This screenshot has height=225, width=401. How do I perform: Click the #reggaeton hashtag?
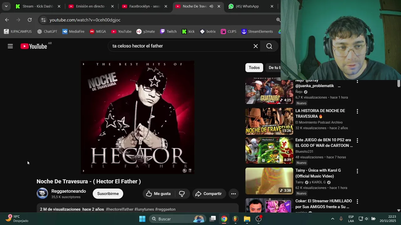tap(165, 209)
